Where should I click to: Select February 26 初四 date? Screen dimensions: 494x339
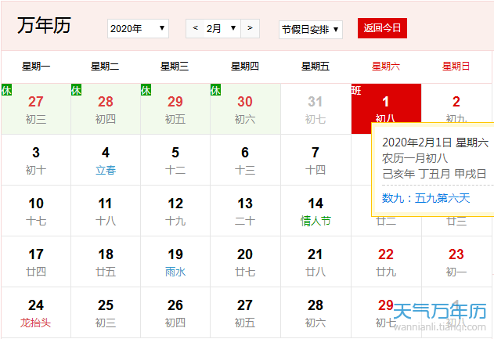pyautogui.click(x=175, y=312)
